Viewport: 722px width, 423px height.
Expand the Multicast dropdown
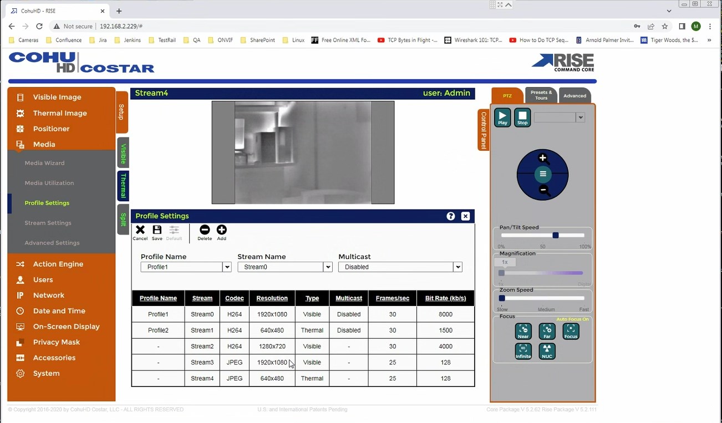[457, 267]
